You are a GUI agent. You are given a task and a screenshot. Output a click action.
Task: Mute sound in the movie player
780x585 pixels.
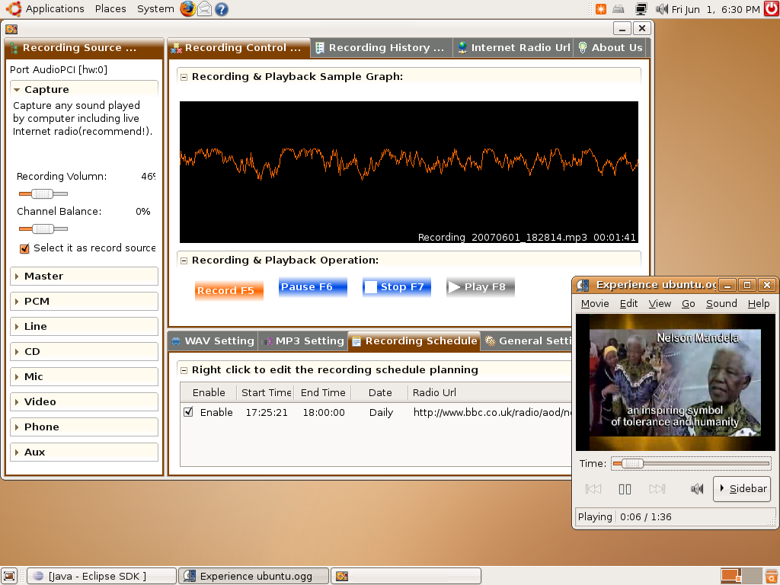pos(697,489)
